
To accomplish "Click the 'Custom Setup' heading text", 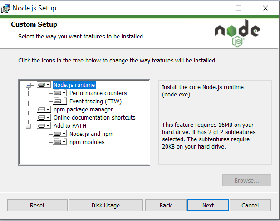I will [x=34, y=24].
